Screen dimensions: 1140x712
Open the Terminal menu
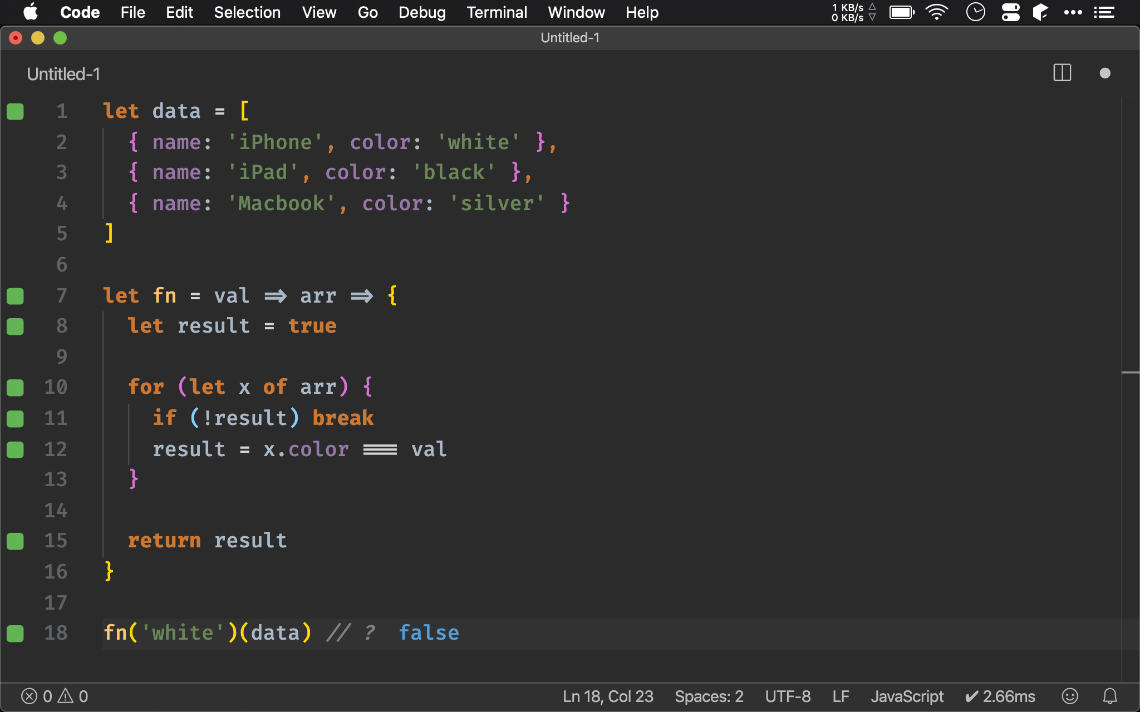(x=497, y=12)
